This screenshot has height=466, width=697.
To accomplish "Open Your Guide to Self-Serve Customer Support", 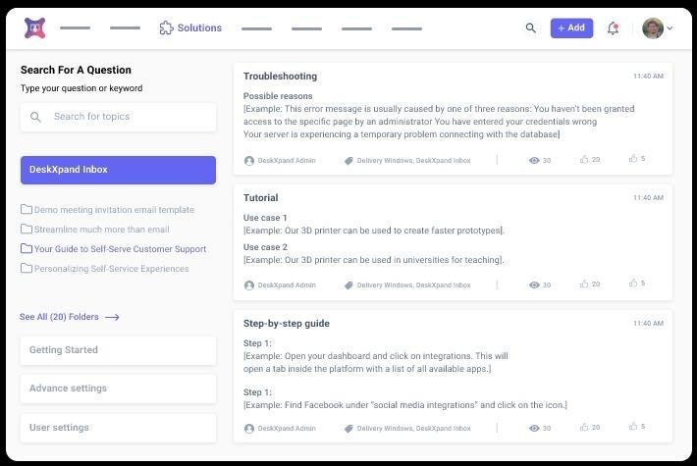I will [x=120, y=249].
